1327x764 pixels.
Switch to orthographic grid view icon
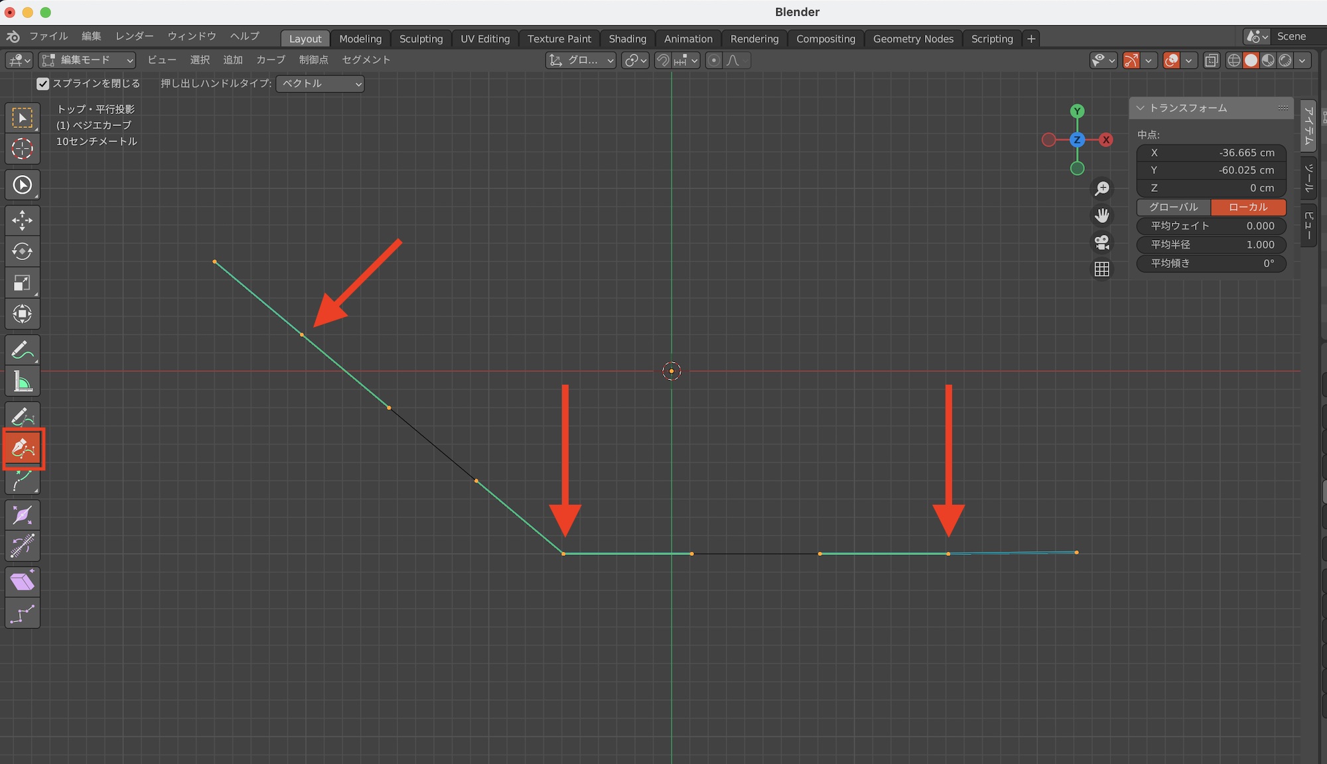[1101, 269]
